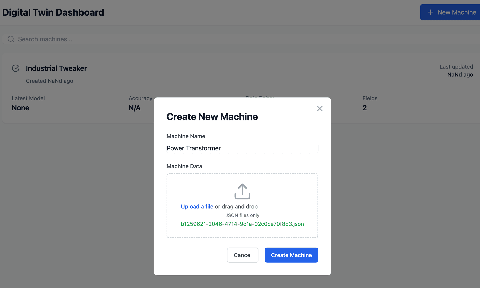The image size is (480, 288).
Task: Click the Fields count value 2
Action: [364, 108]
